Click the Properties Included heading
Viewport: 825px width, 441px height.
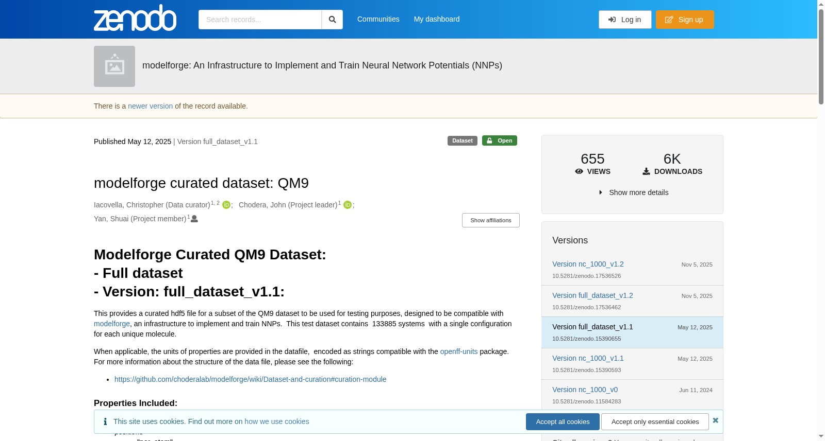click(136, 403)
